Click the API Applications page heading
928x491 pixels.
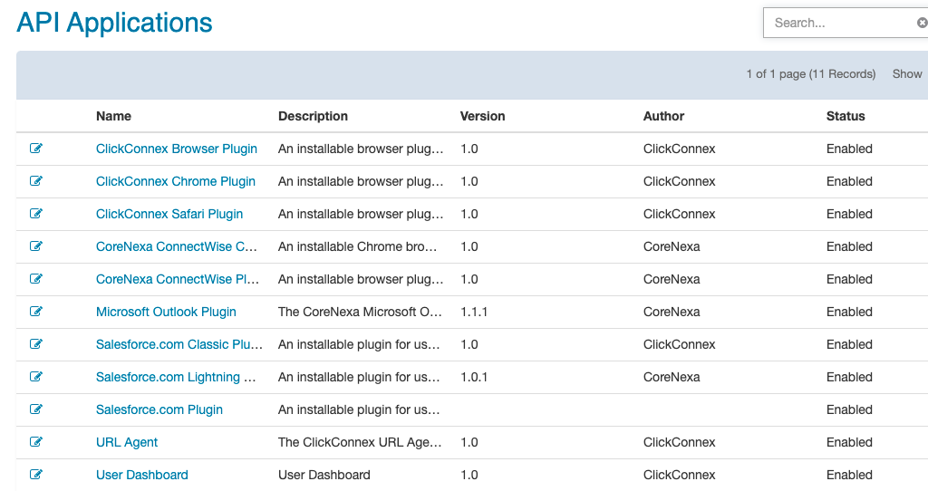114,23
